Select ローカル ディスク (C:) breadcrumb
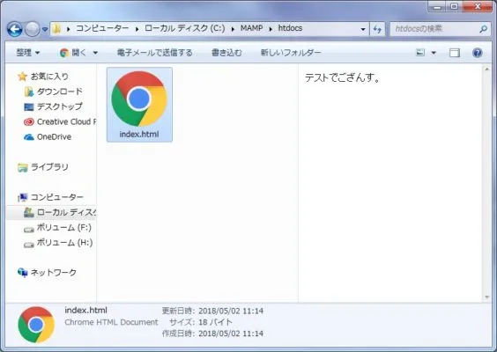This screenshot has width=497, height=352. pyautogui.click(x=185, y=28)
